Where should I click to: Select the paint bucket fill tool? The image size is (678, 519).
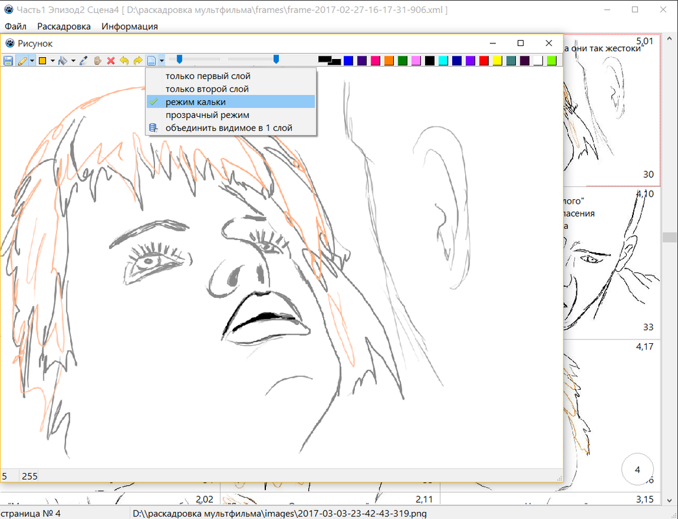pyautogui.click(x=62, y=61)
